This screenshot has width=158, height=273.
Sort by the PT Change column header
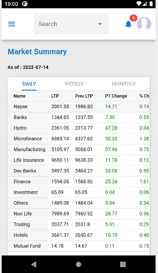[116, 96]
